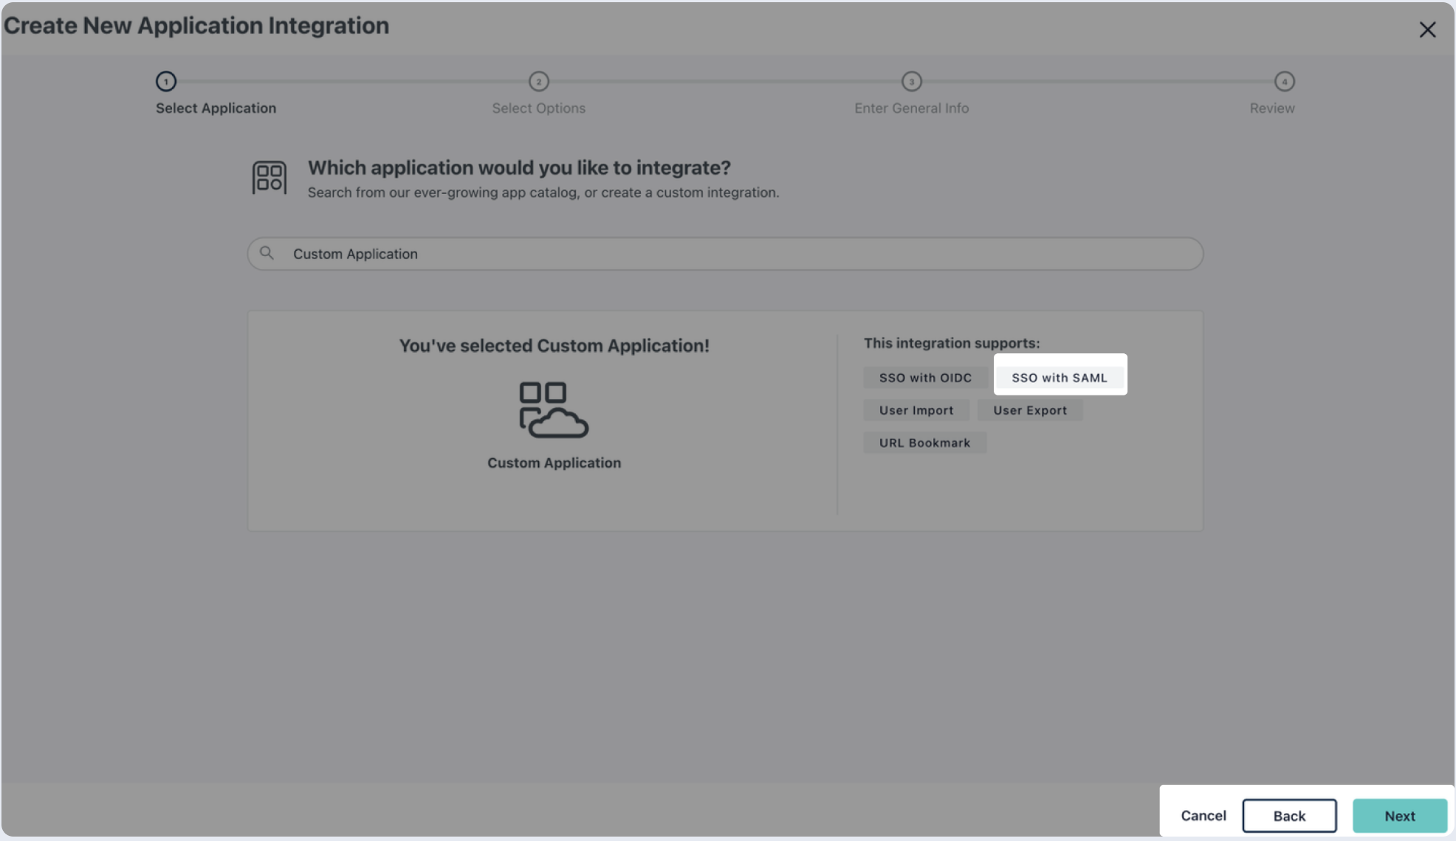Image resolution: width=1456 pixels, height=841 pixels.
Task: Select the SSO with OIDC tag
Action: [x=925, y=377]
